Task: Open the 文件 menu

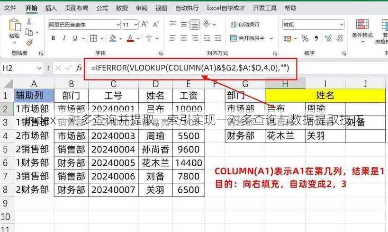Action: tap(10, 8)
